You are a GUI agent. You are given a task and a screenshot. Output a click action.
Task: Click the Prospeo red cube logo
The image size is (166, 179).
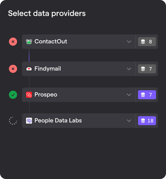coord(29,95)
